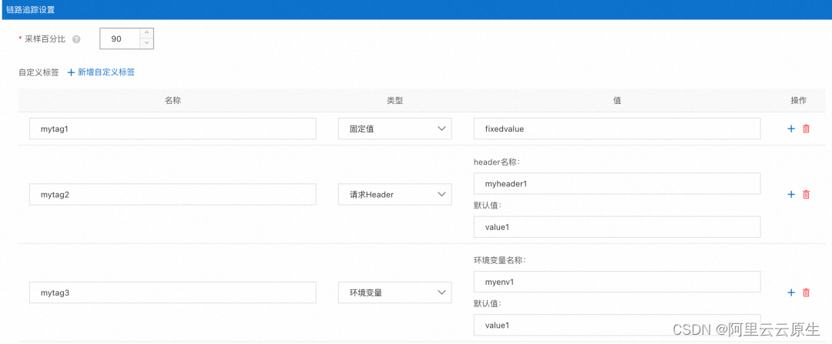Image resolution: width=832 pixels, height=344 pixels.
Task: Click the plus icon in mytag1 row
Action: pos(790,129)
